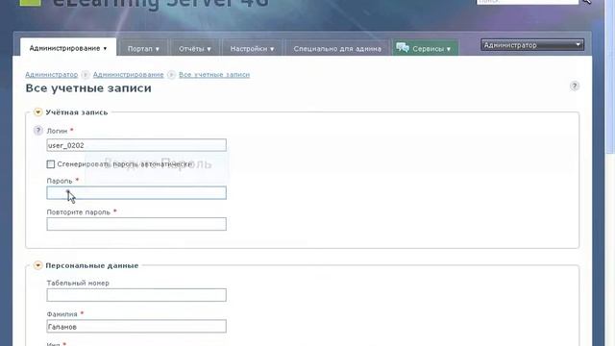Image resolution: width=615 pixels, height=346 pixels.
Task: Open the Администратор role dropdown
Action: (x=531, y=45)
